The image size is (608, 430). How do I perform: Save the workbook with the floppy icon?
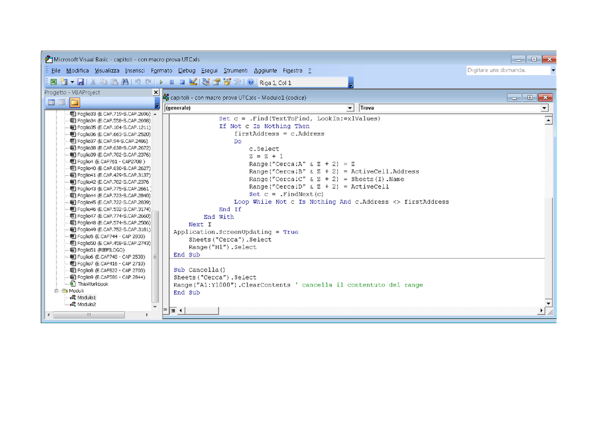(x=81, y=82)
